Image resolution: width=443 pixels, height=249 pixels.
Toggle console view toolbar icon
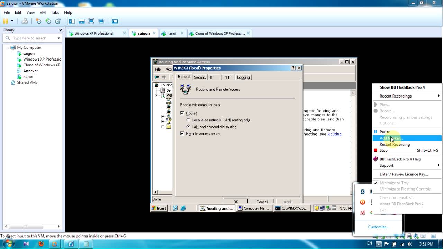(x=115, y=21)
